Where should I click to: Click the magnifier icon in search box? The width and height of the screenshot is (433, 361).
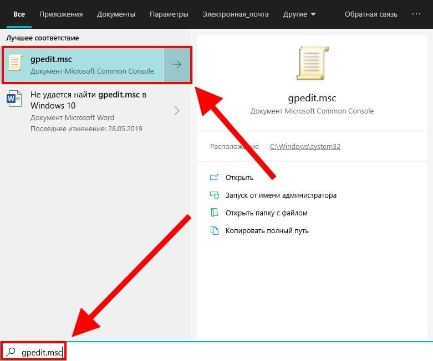coord(11,352)
